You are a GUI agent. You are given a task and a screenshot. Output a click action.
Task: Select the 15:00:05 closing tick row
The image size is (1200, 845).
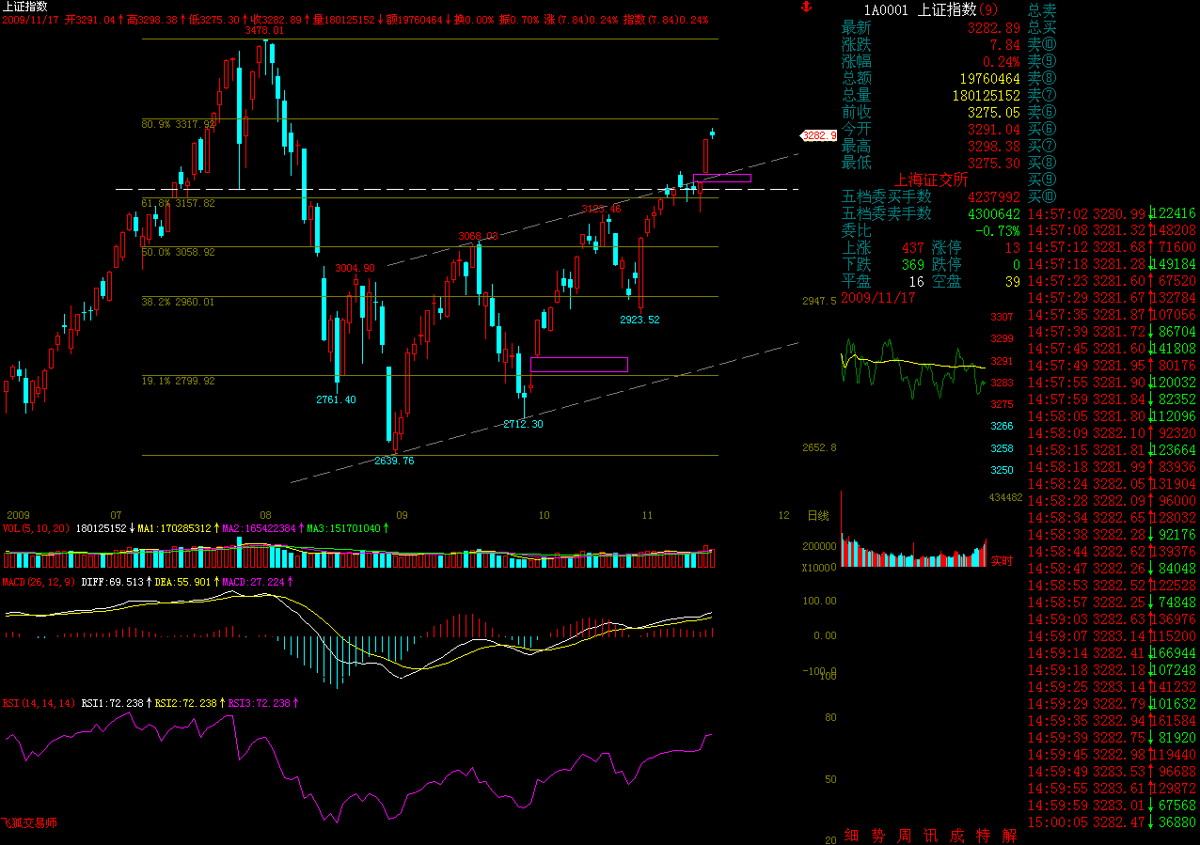pyautogui.click(x=1113, y=822)
